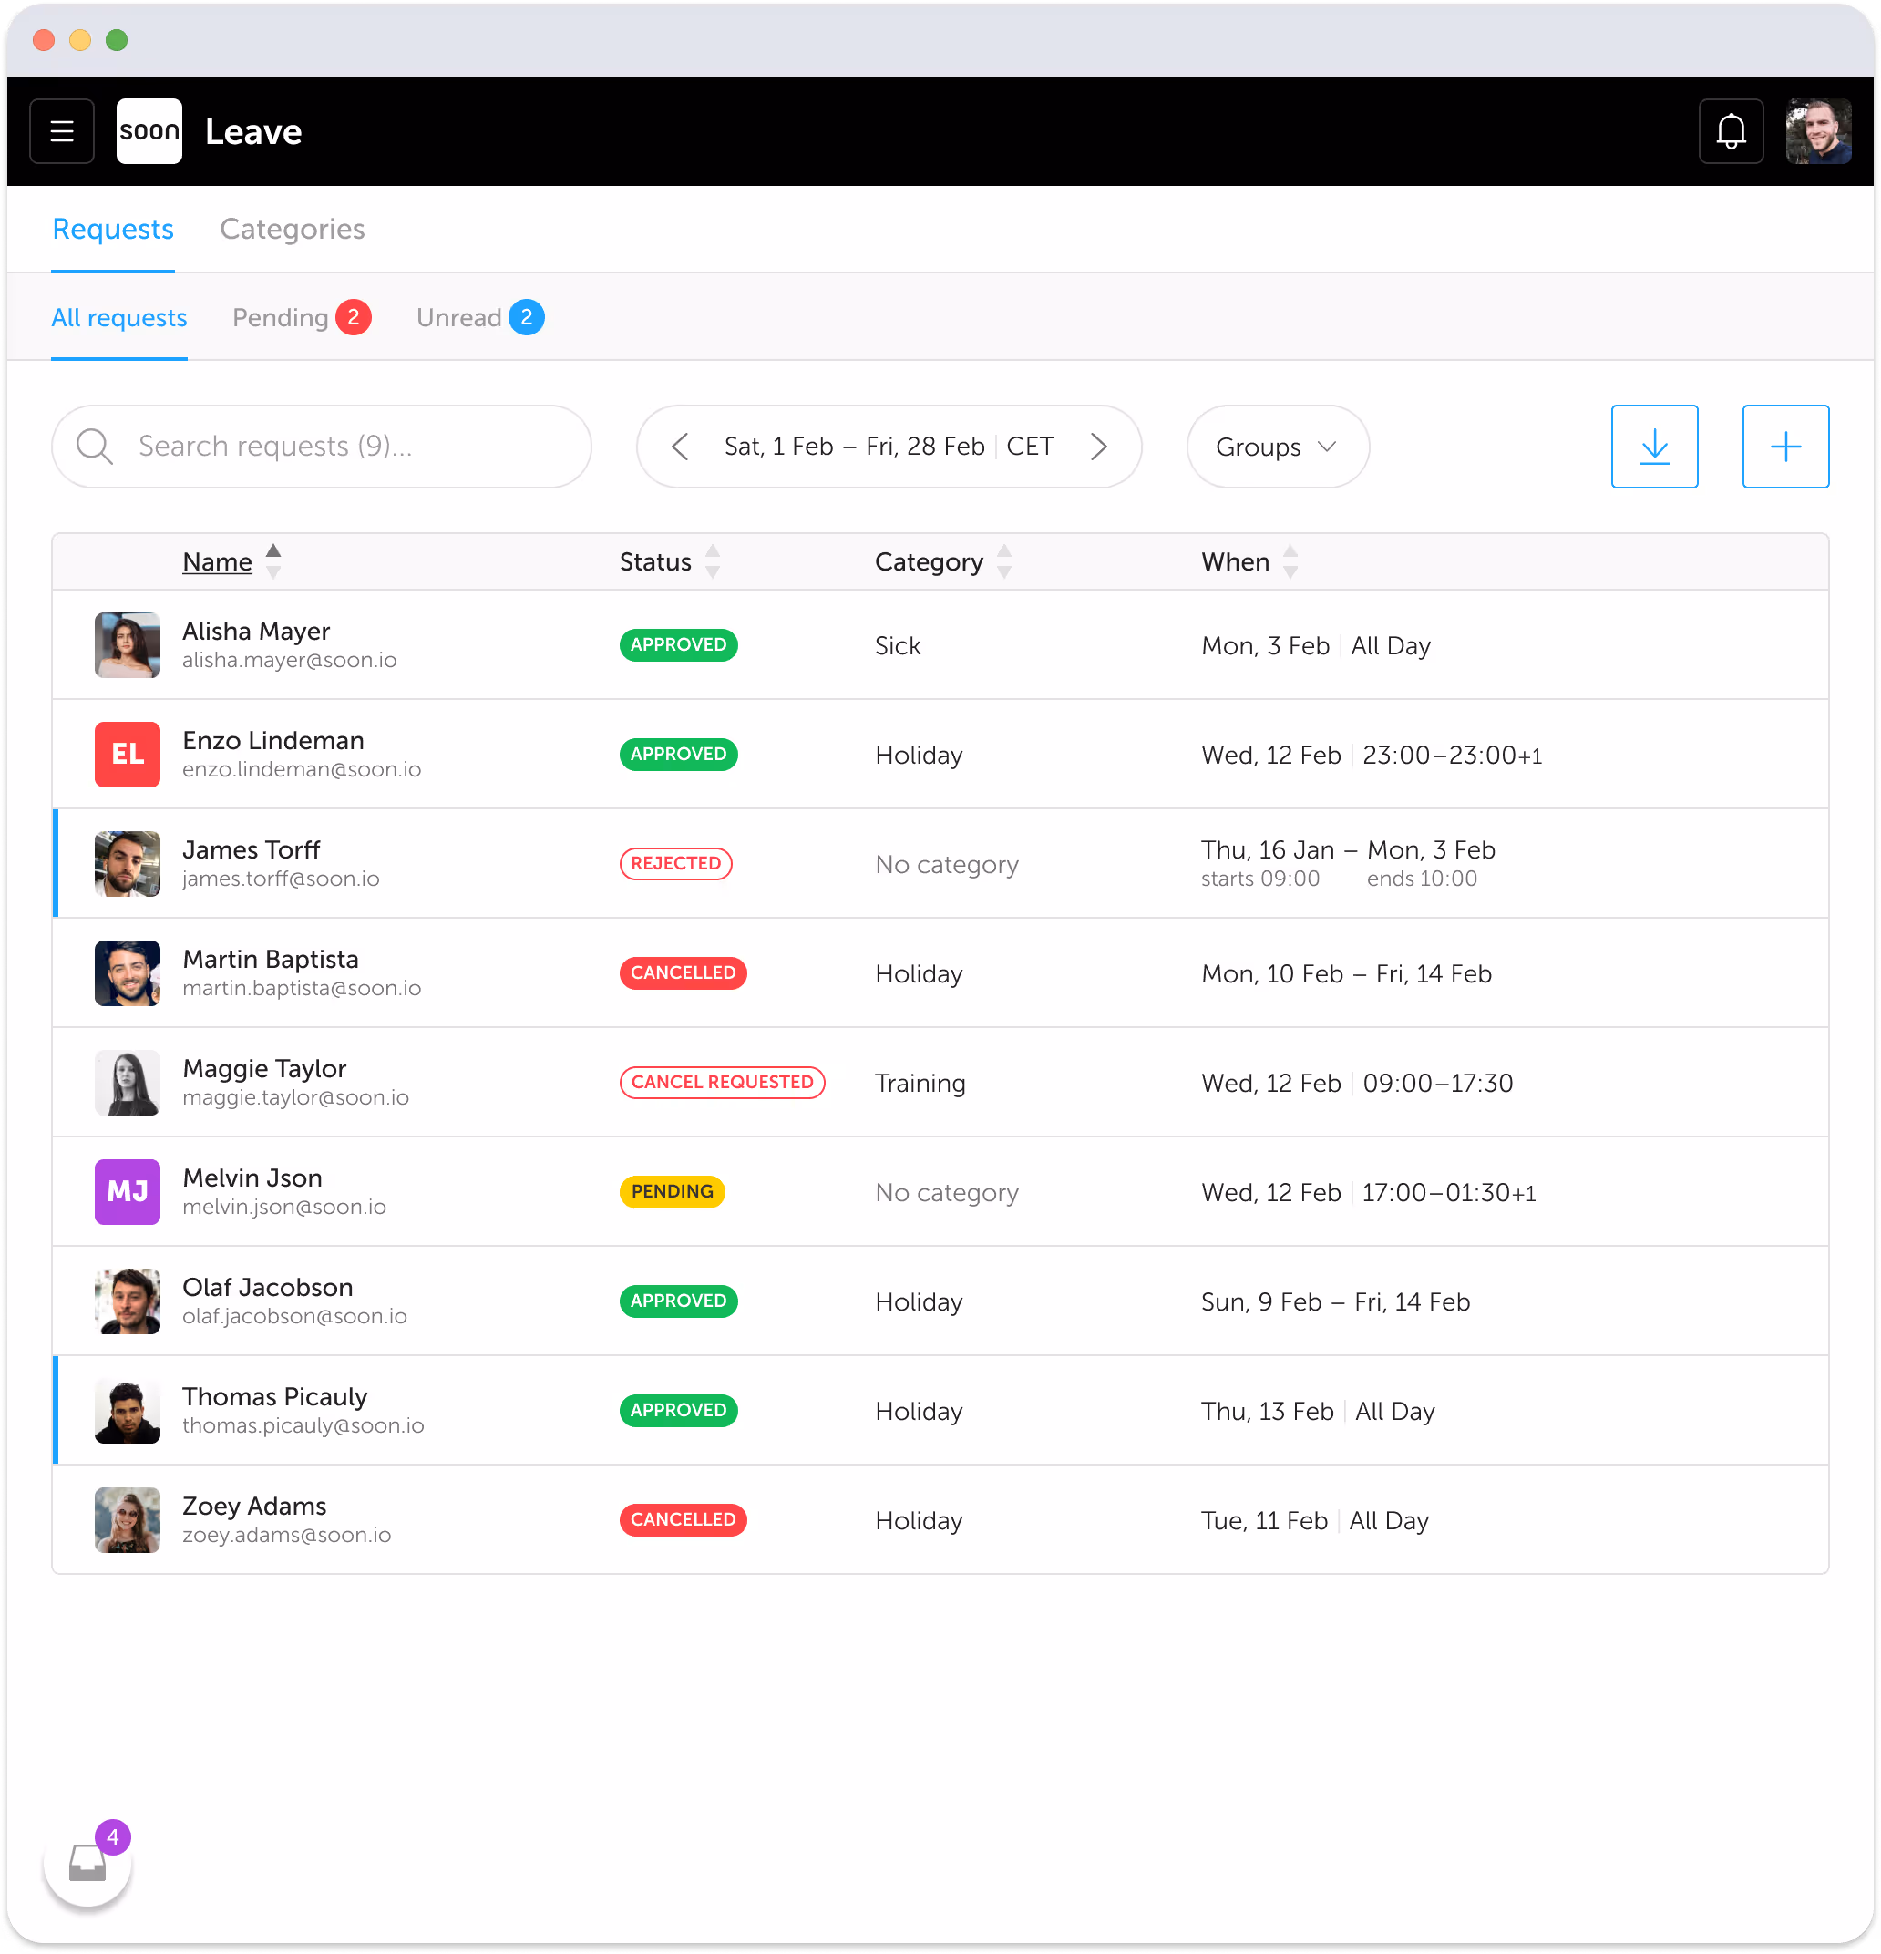The height and width of the screenshot is (1954, 1881).
Task: Click the Soon logo
Action: [149, 130]
